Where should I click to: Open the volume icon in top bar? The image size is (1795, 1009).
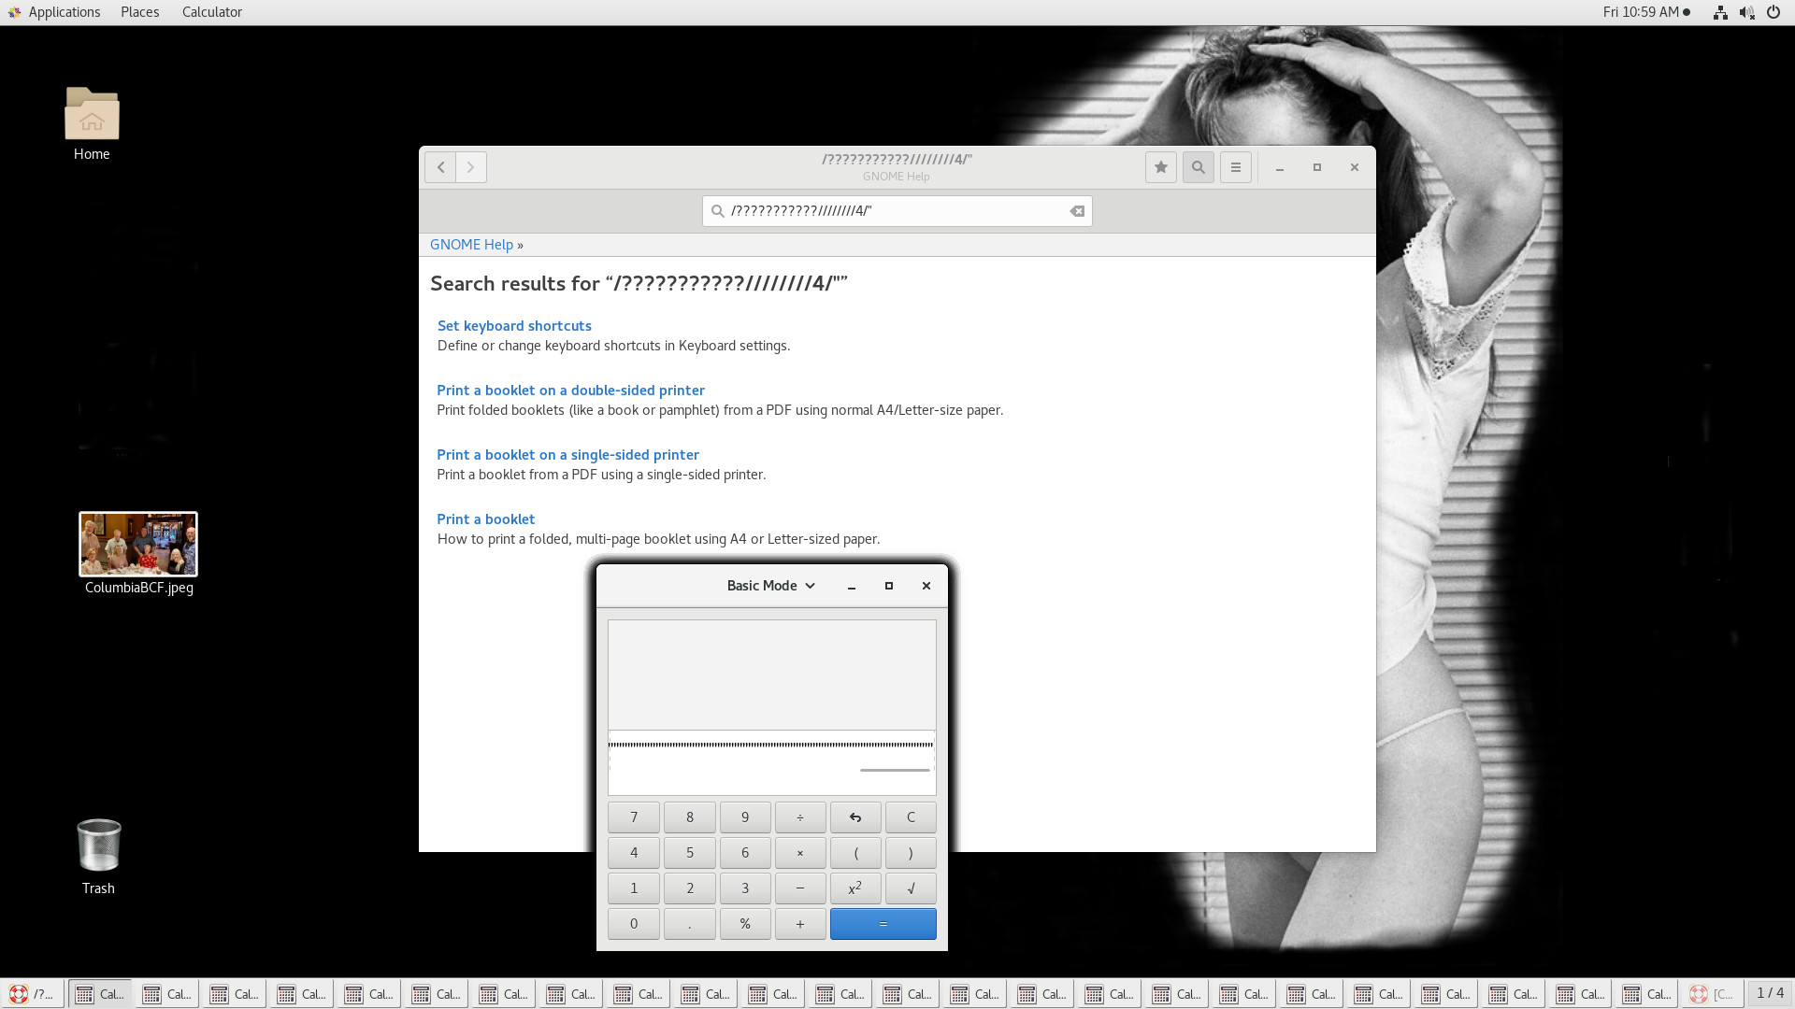1745,12
